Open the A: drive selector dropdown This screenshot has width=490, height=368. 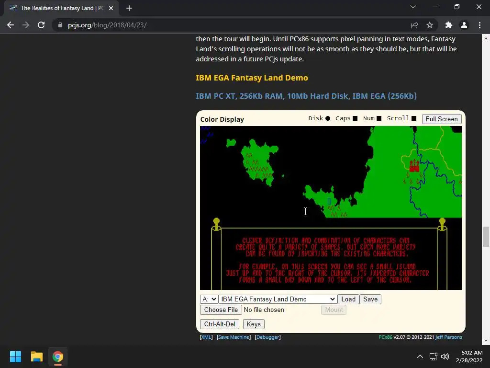coord(209,299)
